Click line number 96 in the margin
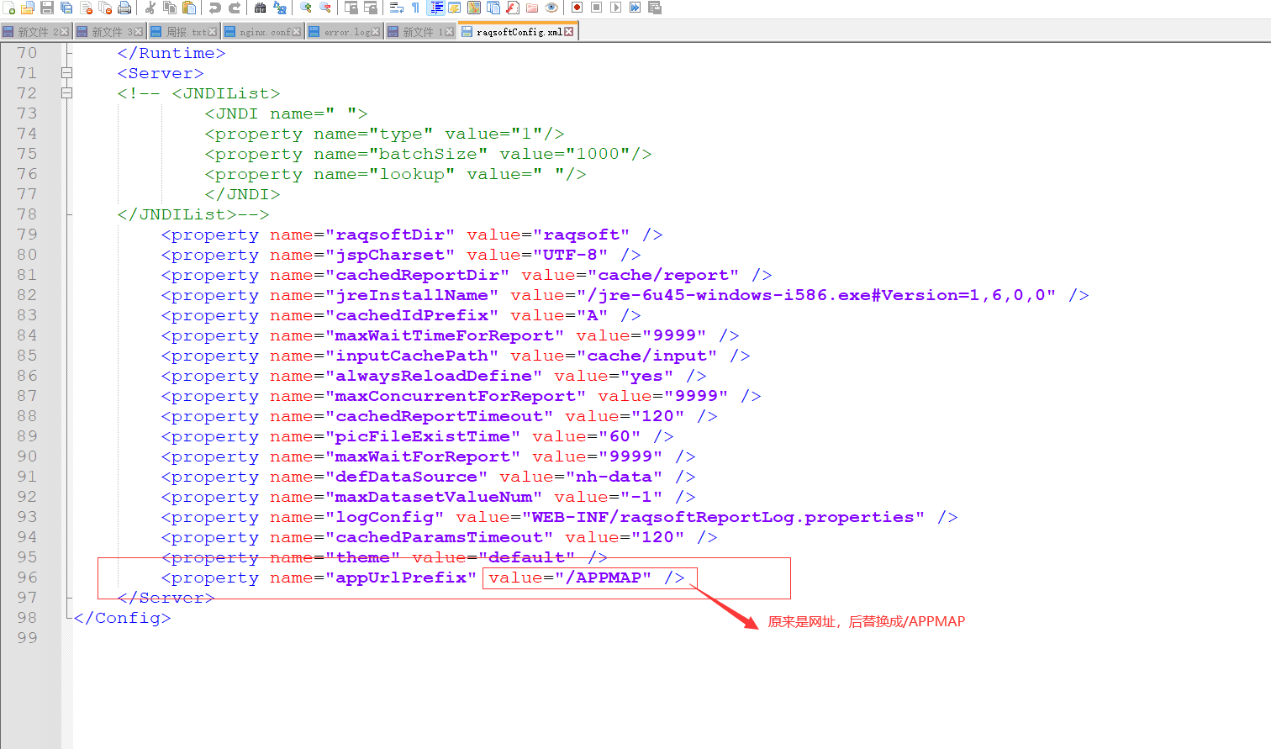The height and width of the screenshot is (749, 1271). (x=27, y=578)
